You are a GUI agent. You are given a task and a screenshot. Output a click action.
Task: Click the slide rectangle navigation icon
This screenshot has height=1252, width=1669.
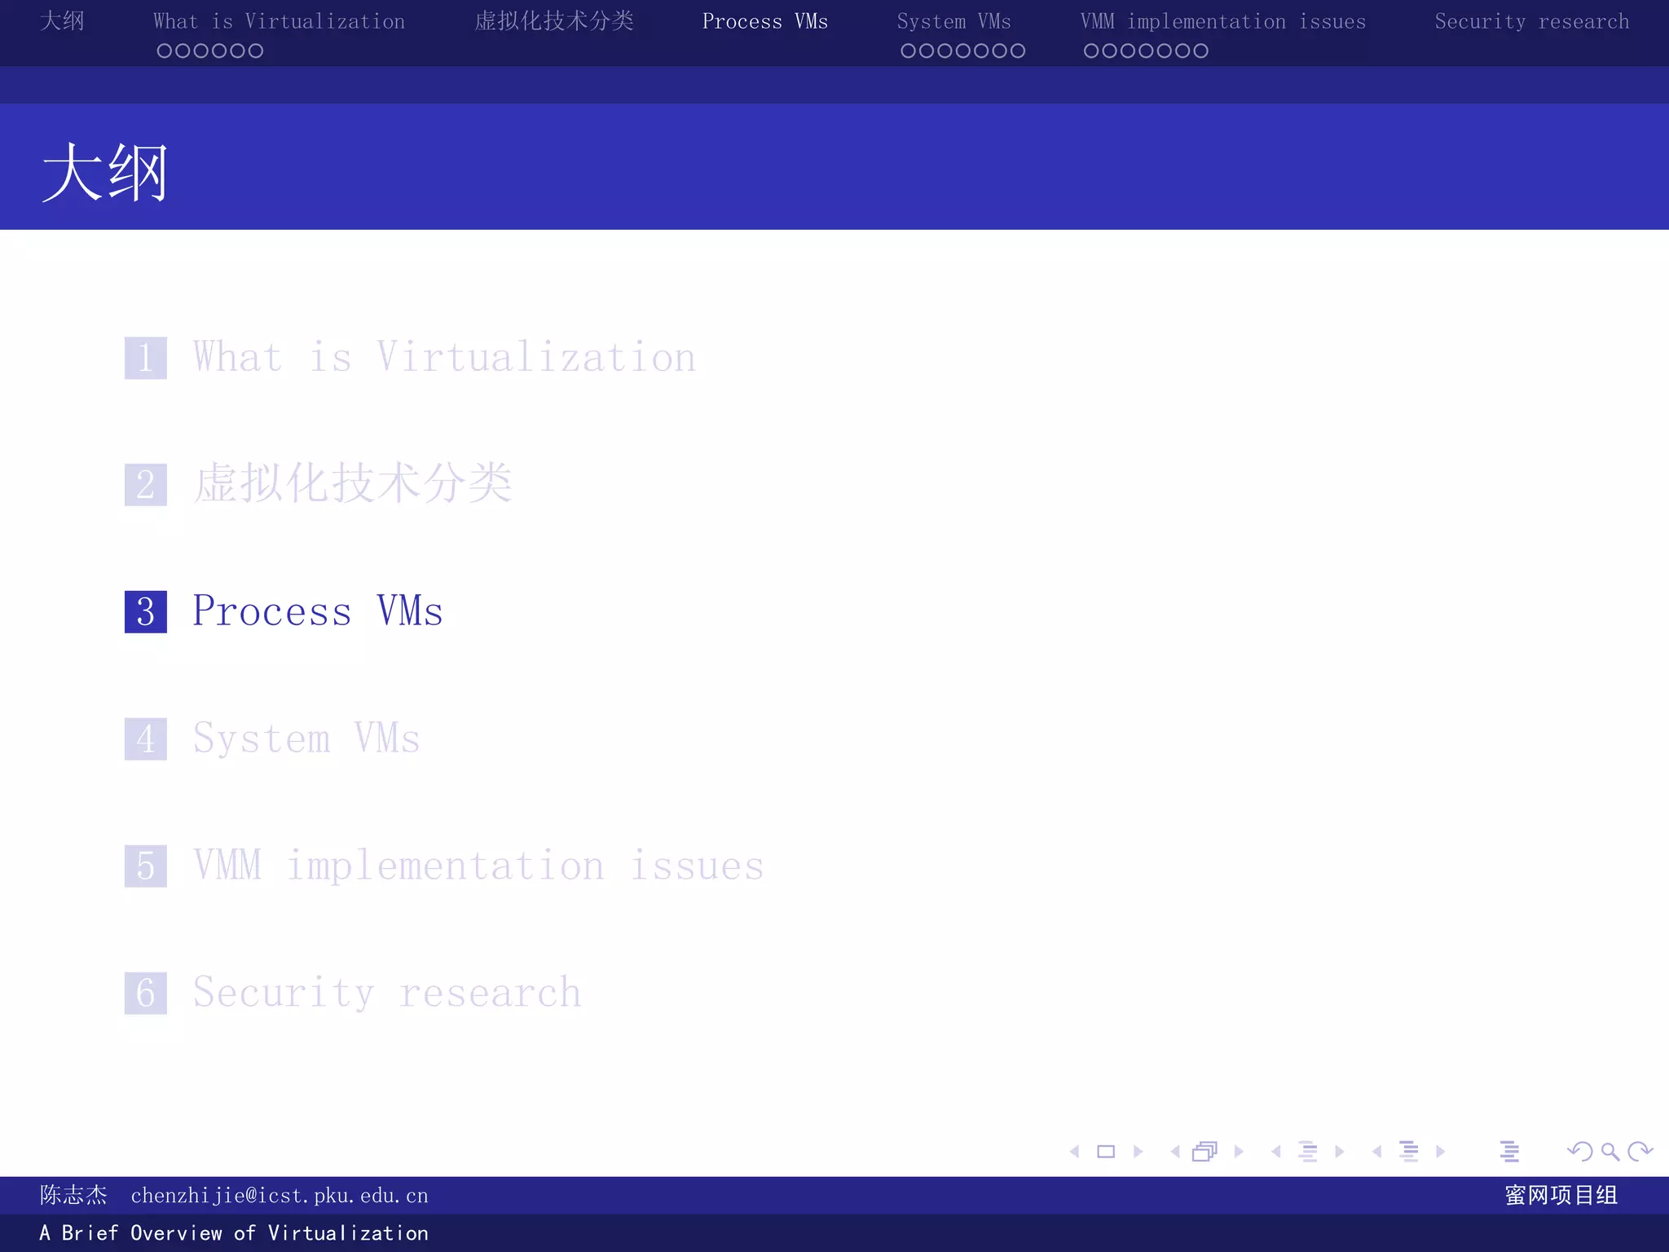coord(1106,1151)
